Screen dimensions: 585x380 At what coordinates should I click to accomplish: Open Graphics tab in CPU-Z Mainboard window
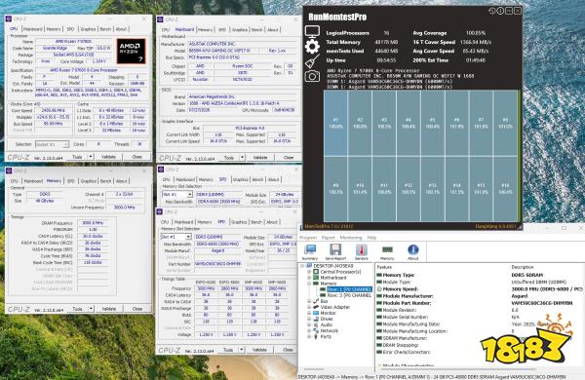click(240, 30)
